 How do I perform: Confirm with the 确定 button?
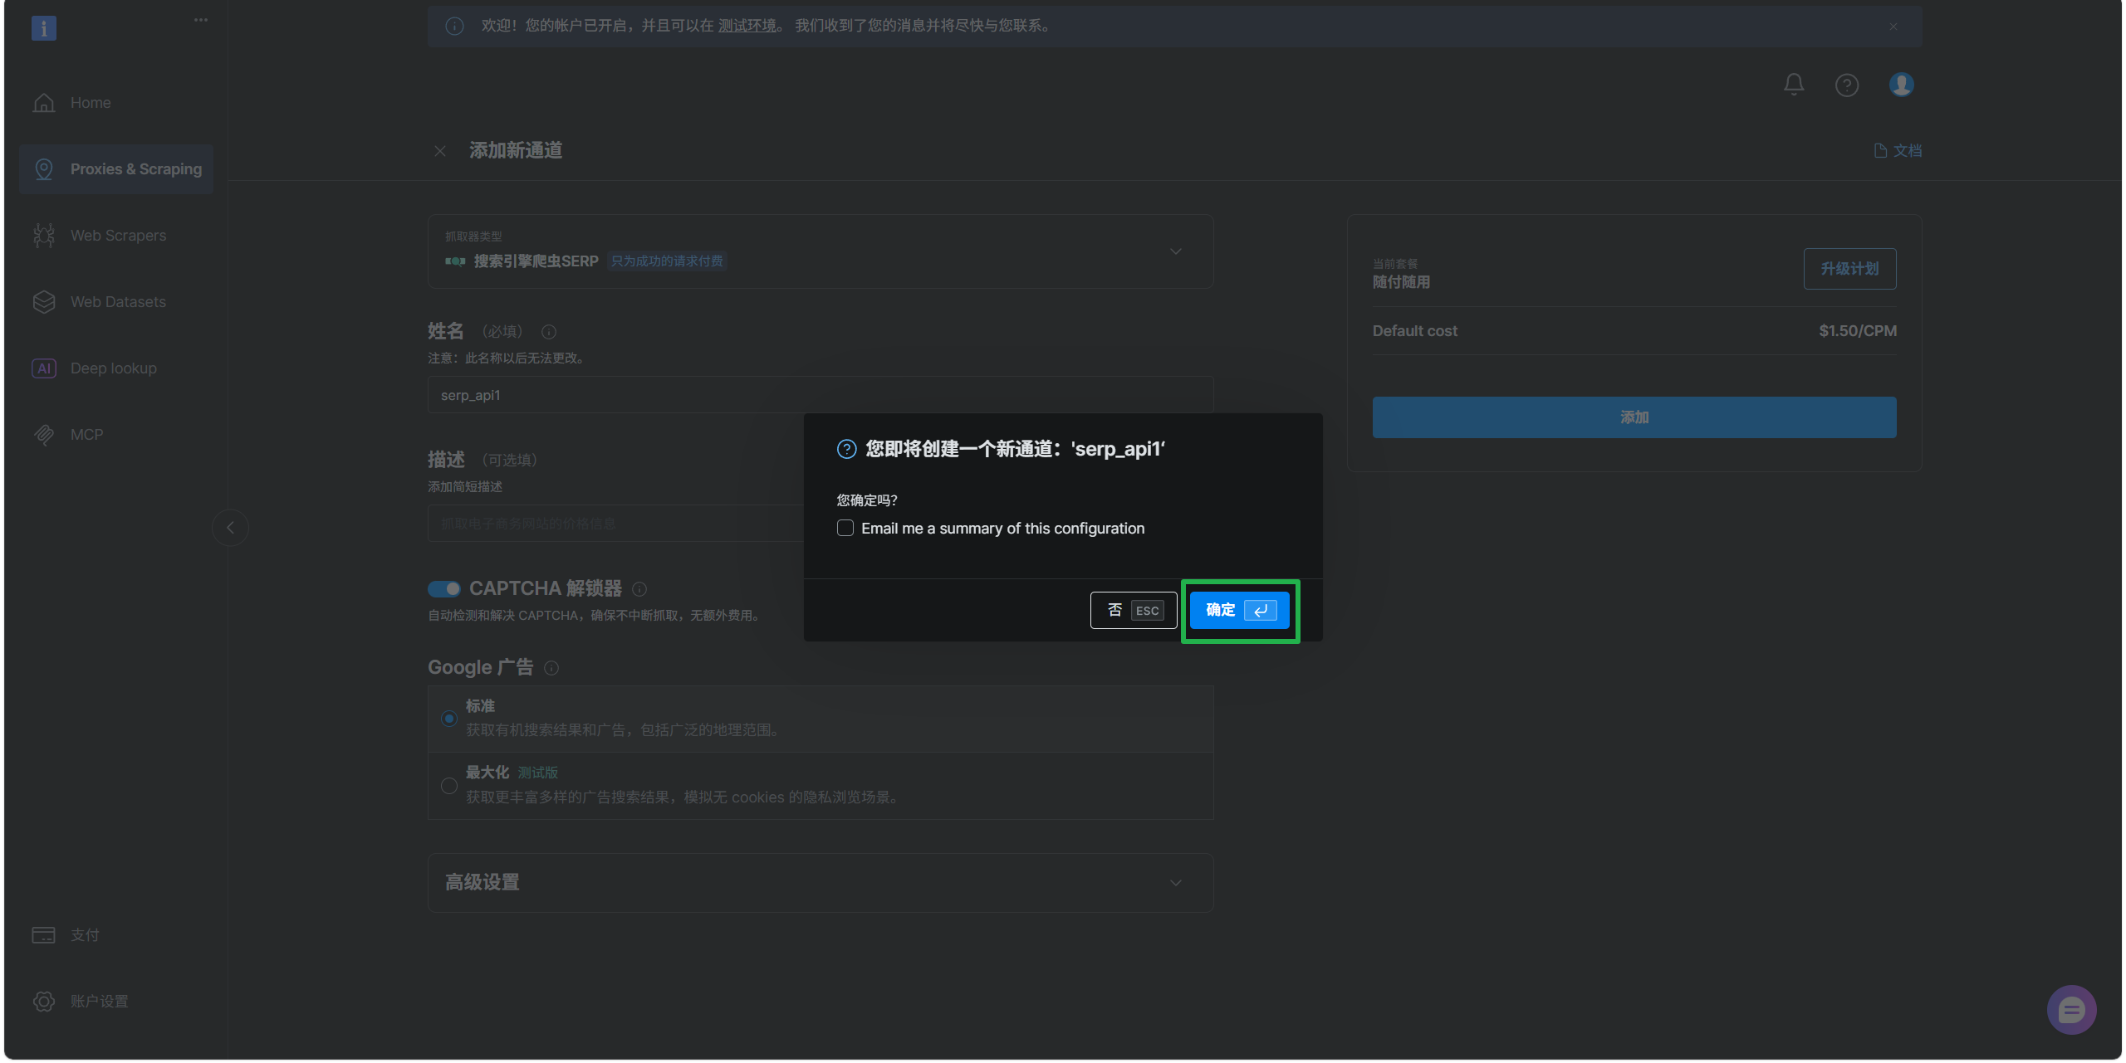click(x=1238, y=611)
